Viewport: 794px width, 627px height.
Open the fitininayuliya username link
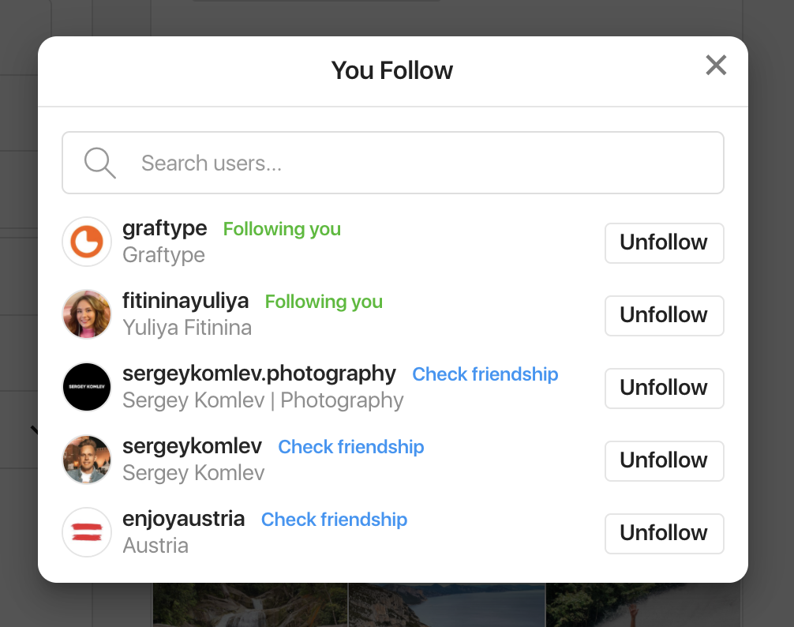(x=185, y=301)
